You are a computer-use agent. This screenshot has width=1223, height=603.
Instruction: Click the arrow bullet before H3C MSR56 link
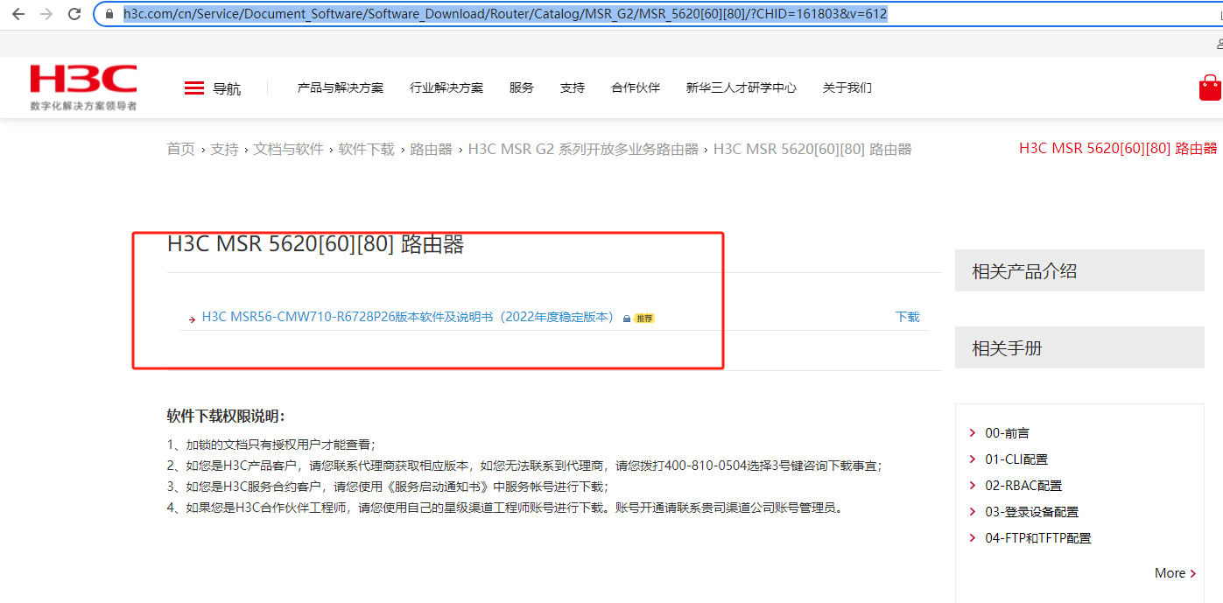click(x=192, y=319)
